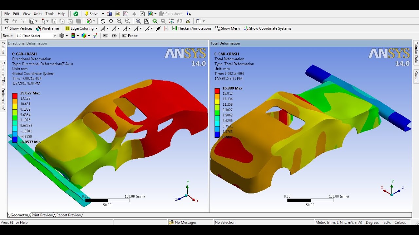Select the Pan tool icon
The width and height of the screenshot is (419, 235).
111,21
